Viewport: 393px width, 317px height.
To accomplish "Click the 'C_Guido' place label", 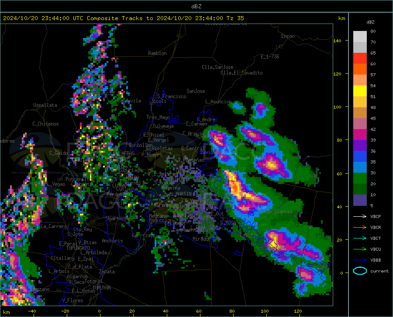I will click(59, 153).
